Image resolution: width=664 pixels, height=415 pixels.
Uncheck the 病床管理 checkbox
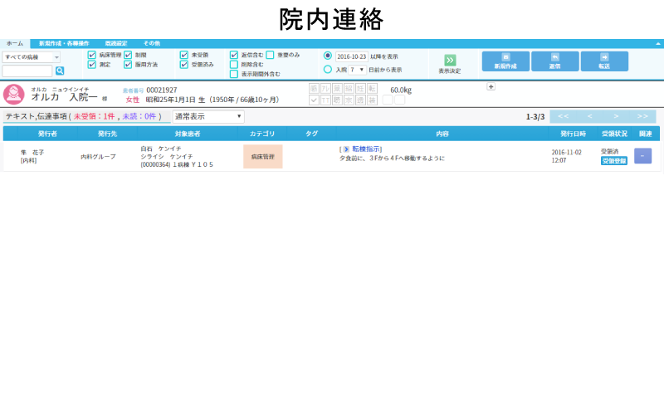coord(92,55)
